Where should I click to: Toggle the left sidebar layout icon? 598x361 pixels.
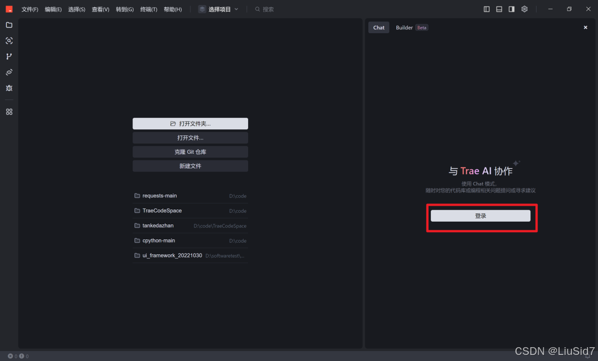487,9
